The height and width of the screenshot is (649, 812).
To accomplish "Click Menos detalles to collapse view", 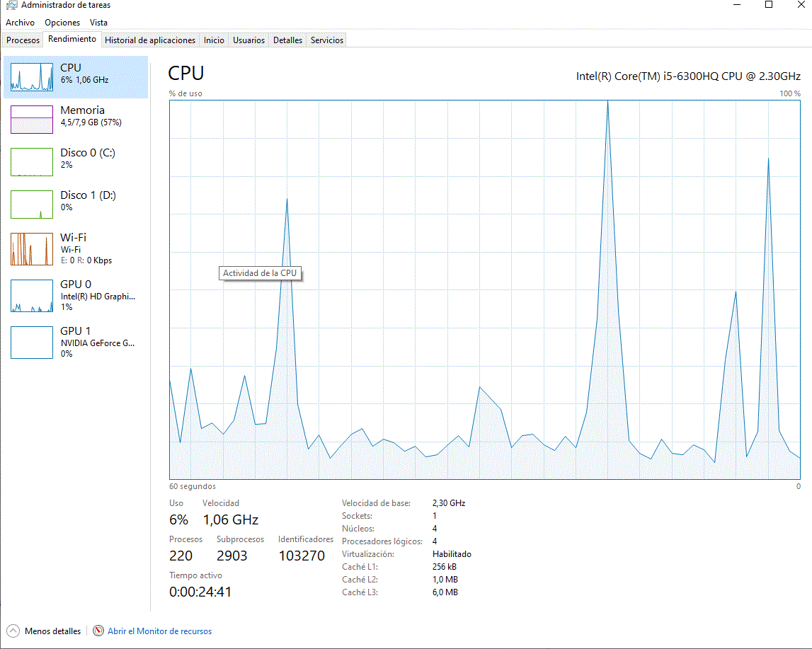I will coord(53,631).
